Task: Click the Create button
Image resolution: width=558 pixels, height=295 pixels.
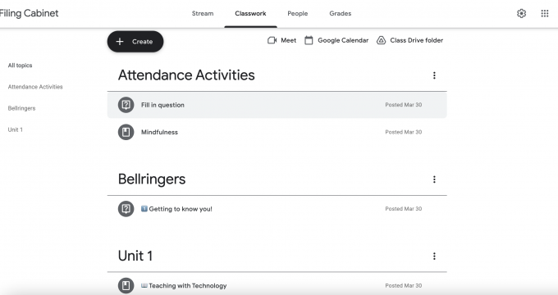Action: (x=135, y=42)
